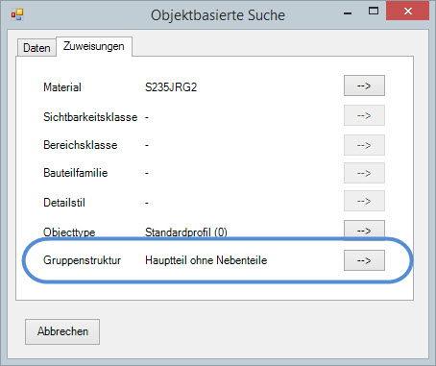Viewport: 436px width, 366px height.
Task: Select the Zuweisungen tab
Action: (x=94, y=46)
